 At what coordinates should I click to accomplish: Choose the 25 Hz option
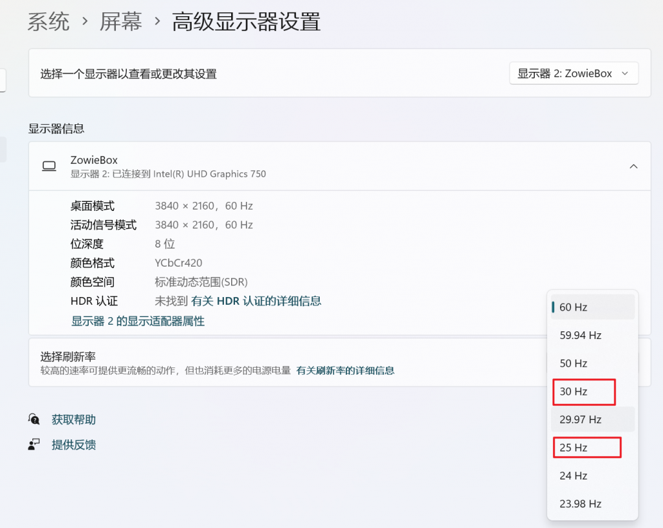[x=586, y=447]
